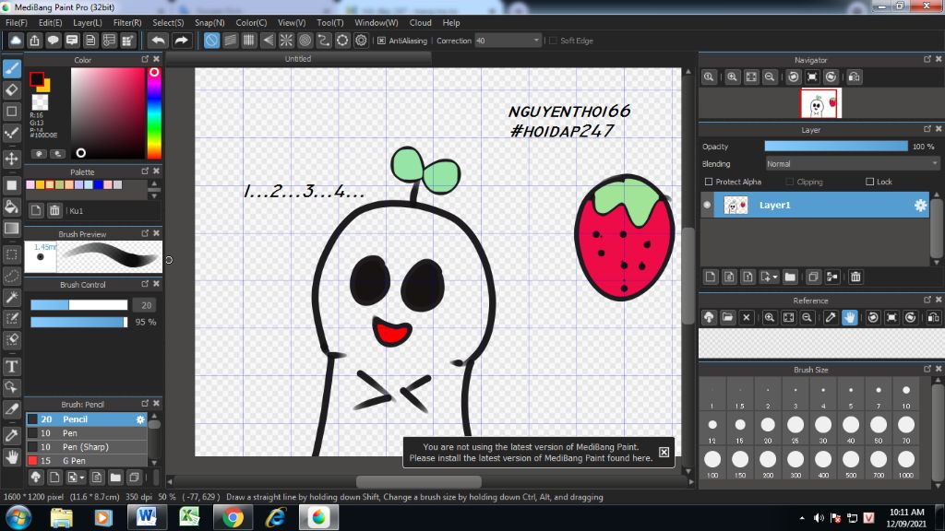Select the Move tool

click(x=11, y=159)
